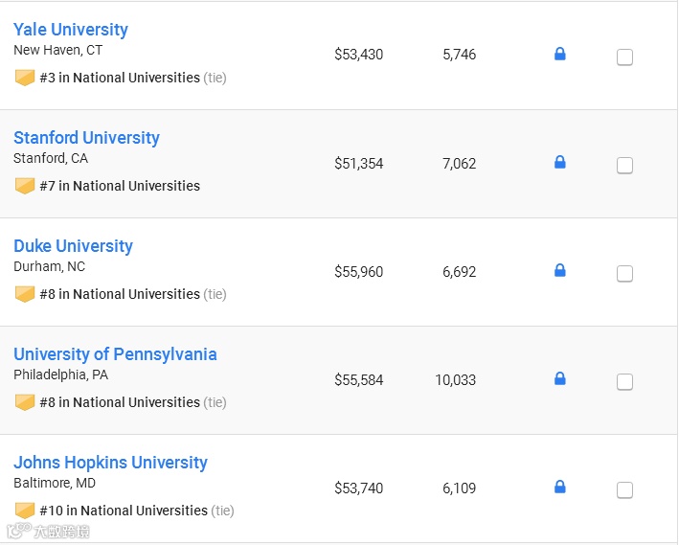The image size is (679, 545).
Task: Click the ranking badge icon beside Stanford's #7 rank
Action: [25, 186]
